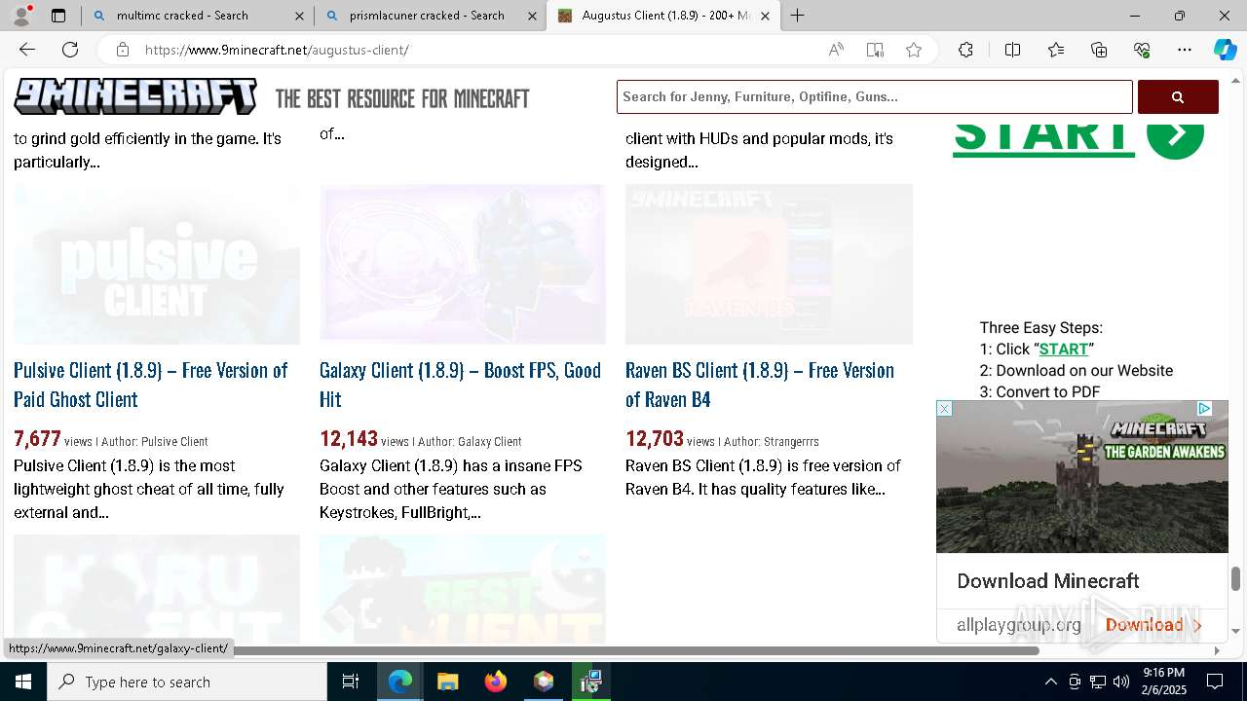The width and height of the screenshot is (1247, 701).
Task: Open split screen view
Action: [x=1012, y=50]
